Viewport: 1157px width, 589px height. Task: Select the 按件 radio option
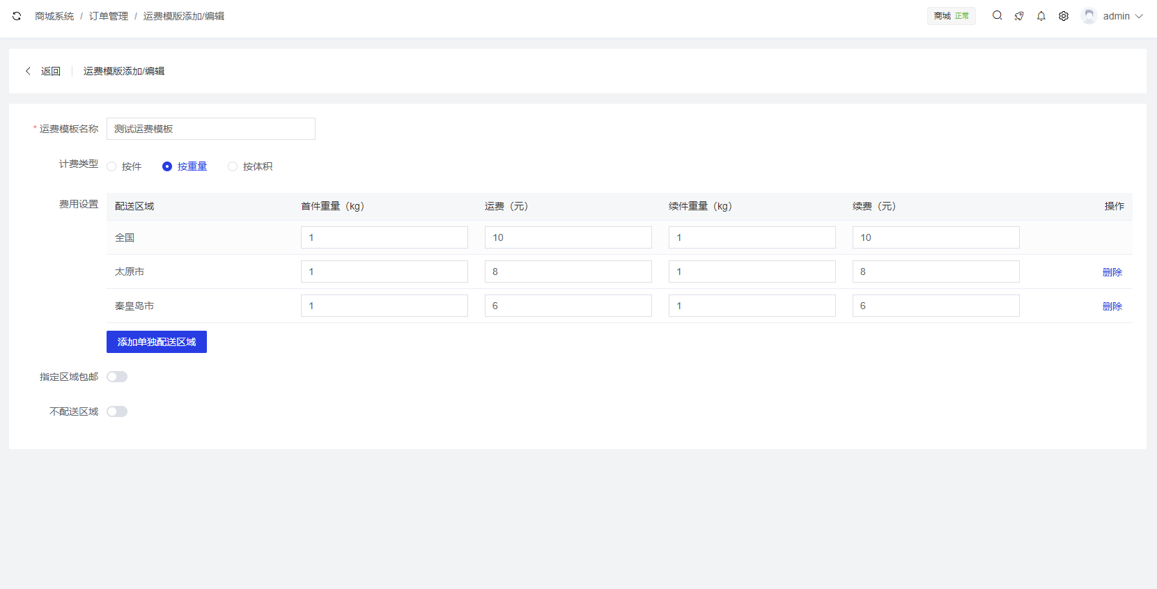(x=111, y=166)
